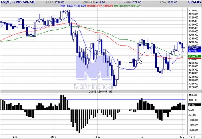Click the May label on time axis
Screen dimensions: 202x139
53,137
